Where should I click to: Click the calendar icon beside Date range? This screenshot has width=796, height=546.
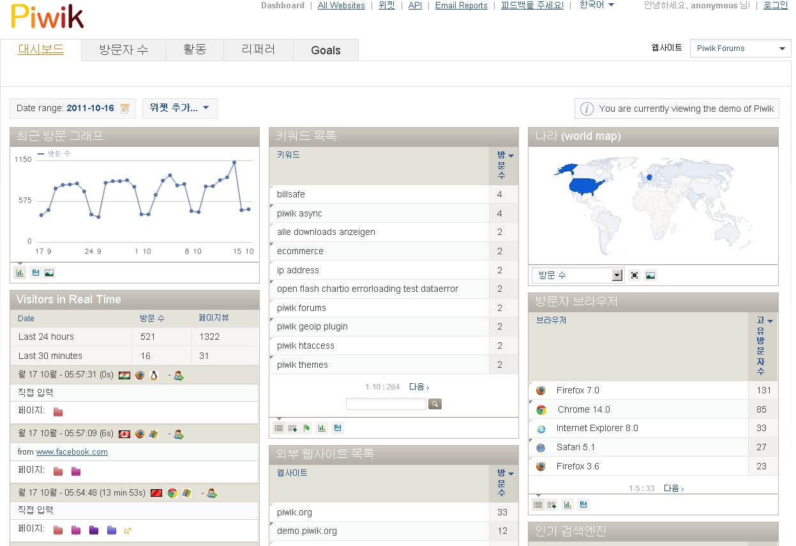tap(124, 109)
